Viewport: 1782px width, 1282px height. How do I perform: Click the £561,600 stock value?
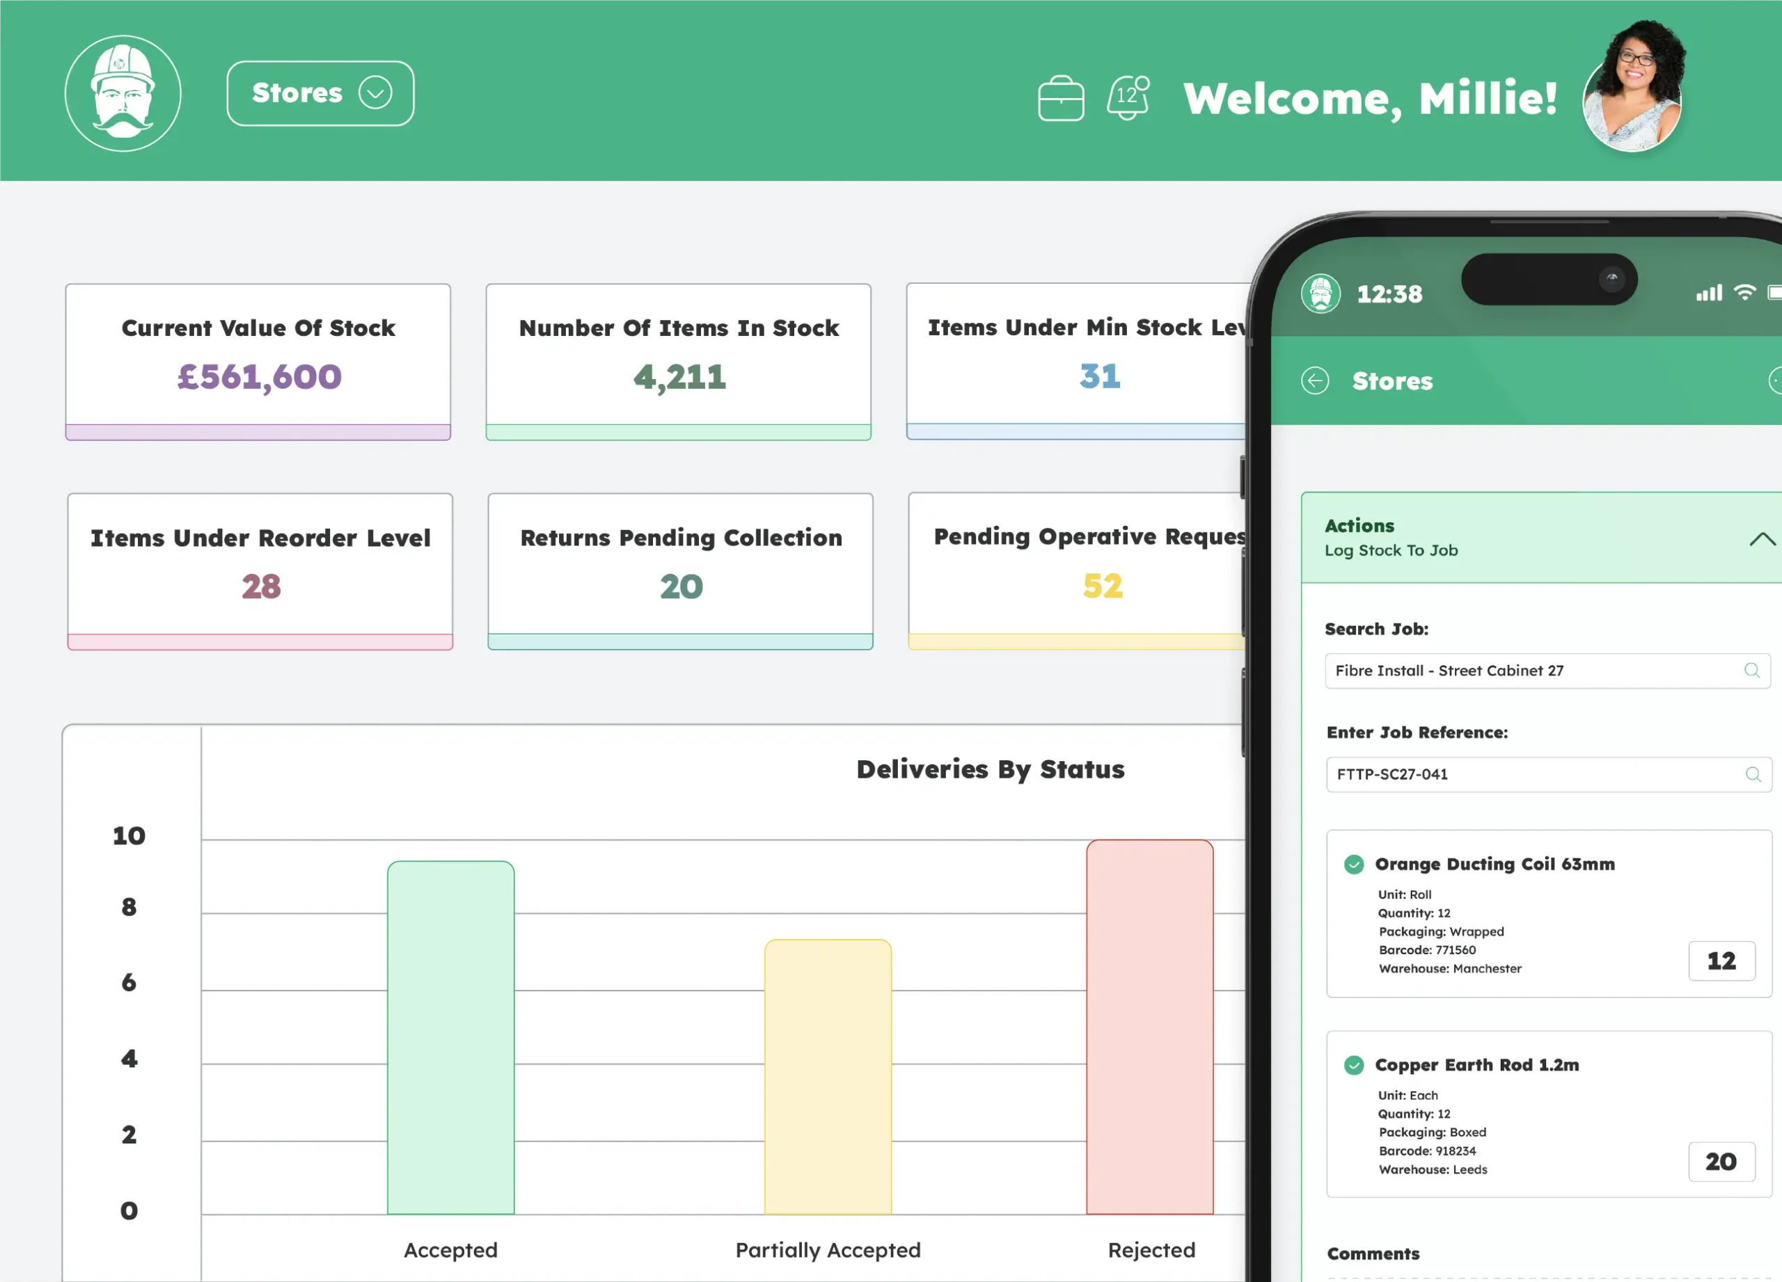(x=259, y=377)
